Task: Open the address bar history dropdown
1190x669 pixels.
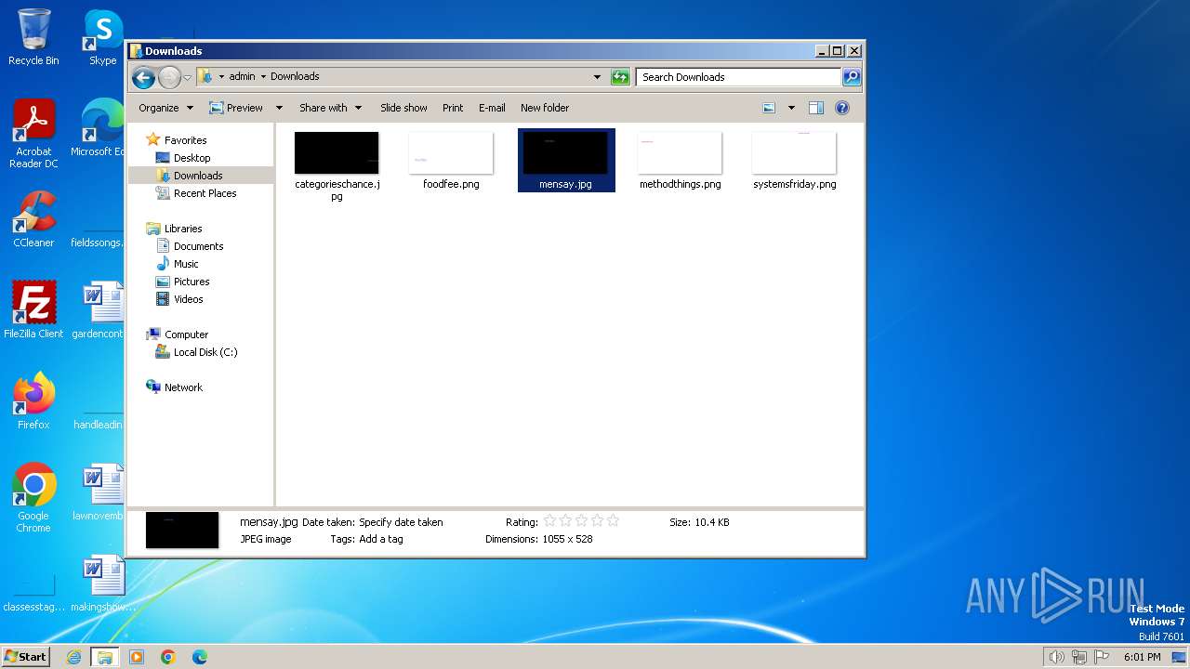Action: tap(597, 77)
